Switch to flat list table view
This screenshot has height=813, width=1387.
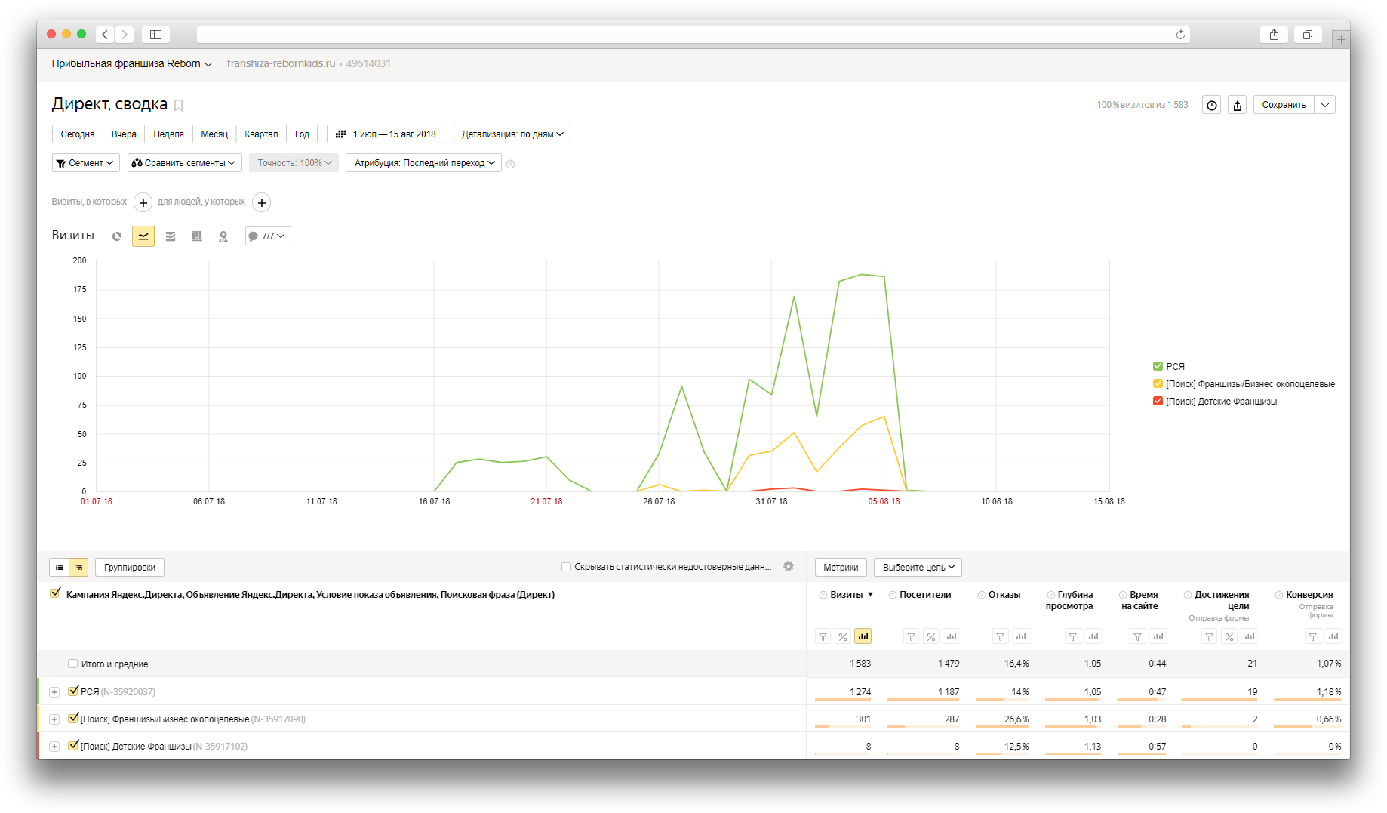(x=60, y=567)
